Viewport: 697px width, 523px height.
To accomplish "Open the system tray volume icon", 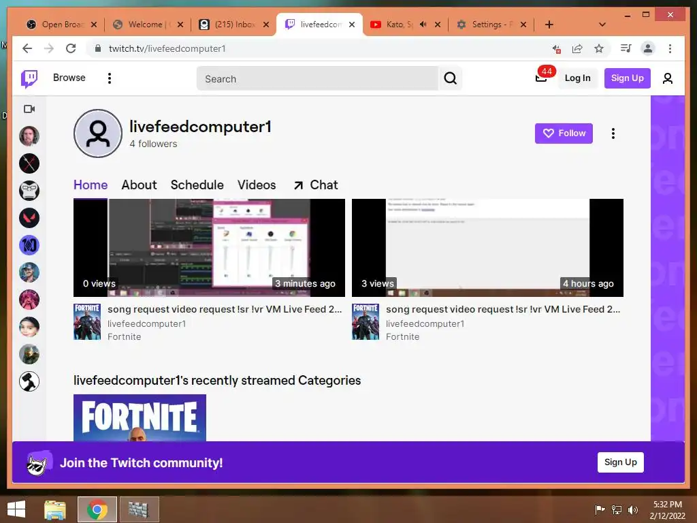I will click(x=632, y=509).
